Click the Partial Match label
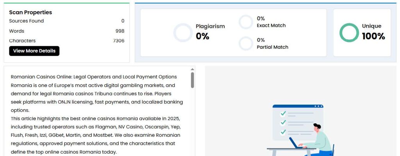Image resolution: width=400 pixels, height=156 pixels. click(272, 47)
